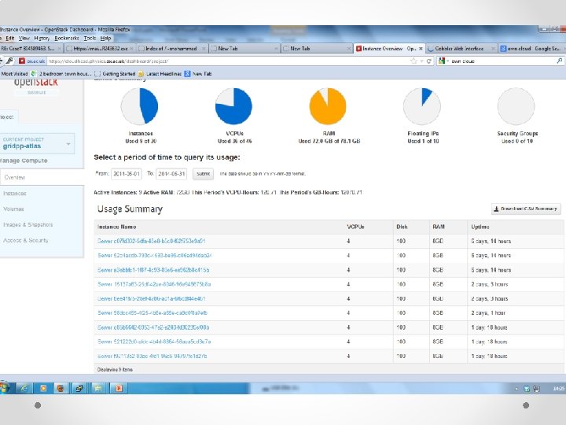Click the 'Displaying 9 items' table footer text
566x425 pixels.
click(x=115, y=370)
